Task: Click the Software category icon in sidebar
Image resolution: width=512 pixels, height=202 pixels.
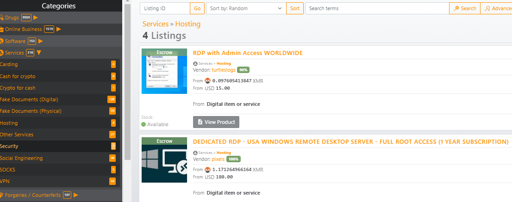Action: [2, 41]
